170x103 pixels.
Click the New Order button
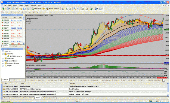point(36,9)
